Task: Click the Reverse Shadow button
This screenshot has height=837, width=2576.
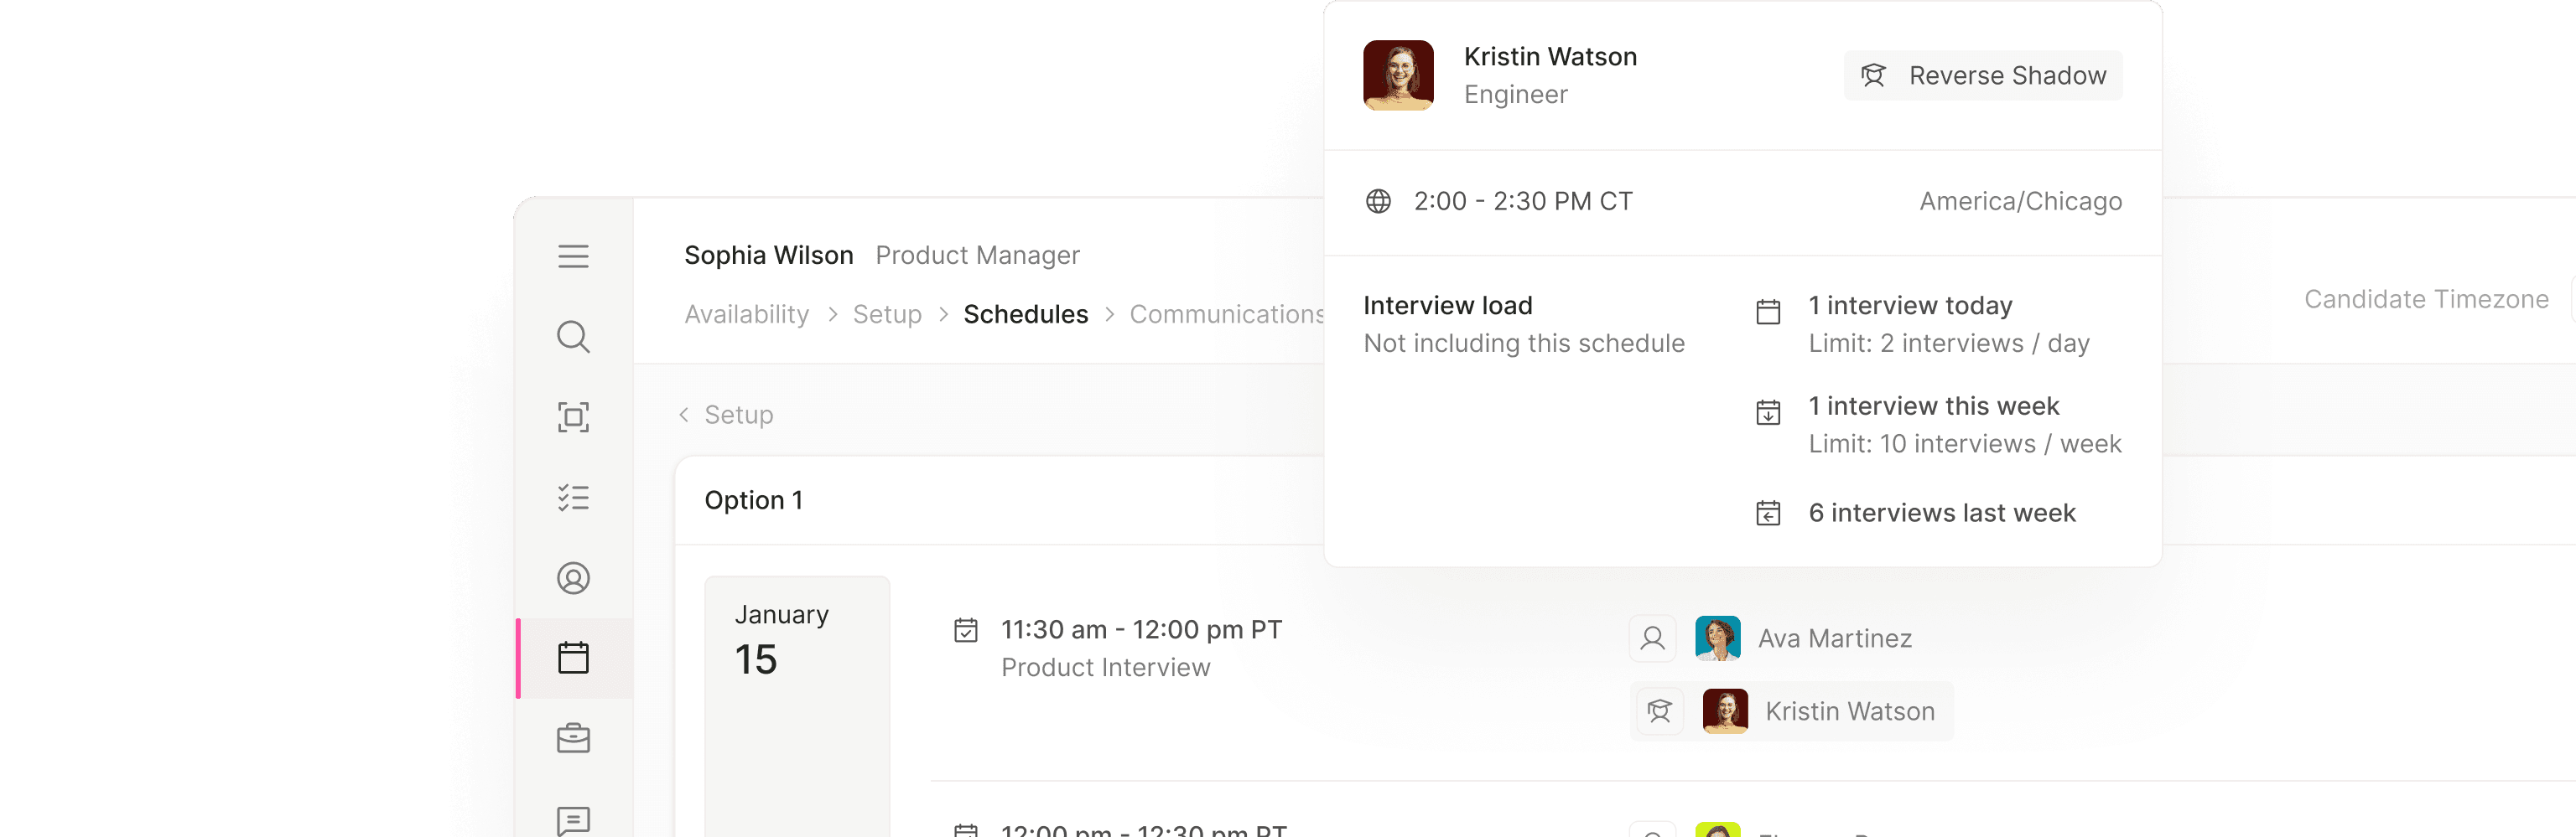Action: coord(1983,76)
